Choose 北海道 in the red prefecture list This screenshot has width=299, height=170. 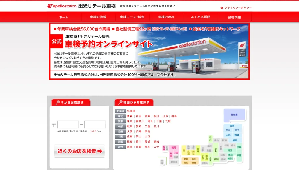point(131,111)
